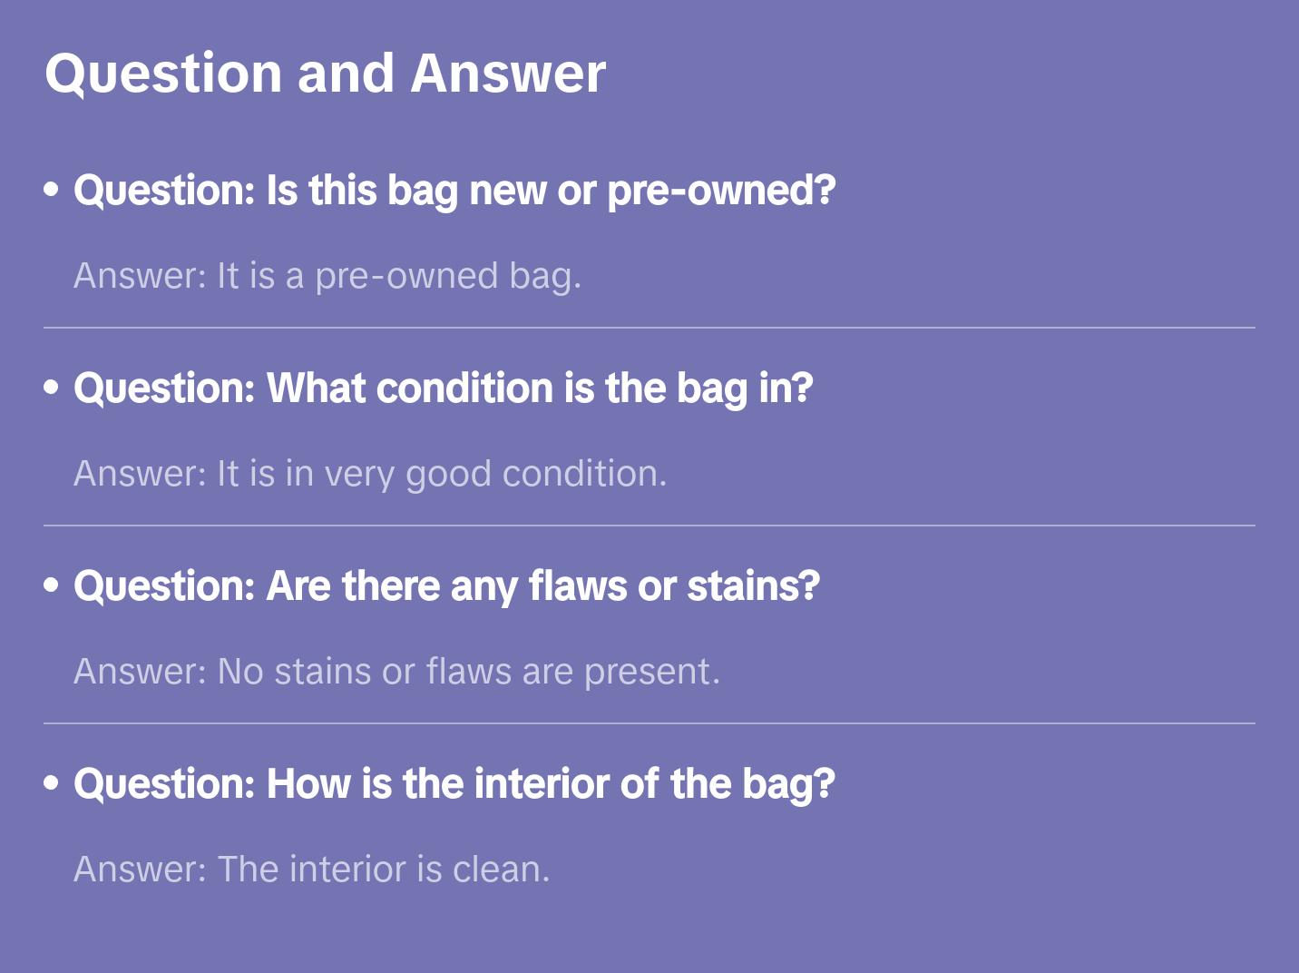Click 'Answer:' label before 'No stains or flaws'

point(141,672)
